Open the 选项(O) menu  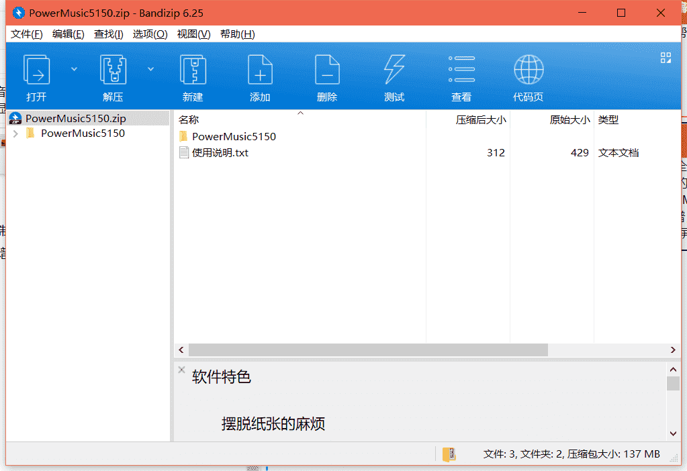[x=150, y=34]
